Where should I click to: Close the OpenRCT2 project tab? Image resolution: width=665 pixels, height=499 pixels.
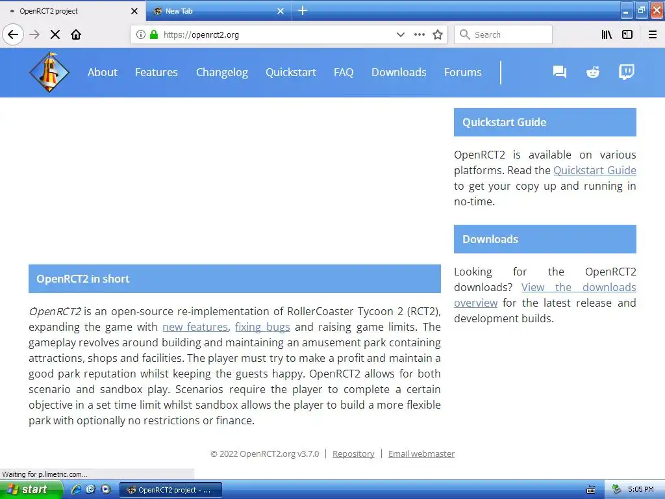tap(134, 11)
